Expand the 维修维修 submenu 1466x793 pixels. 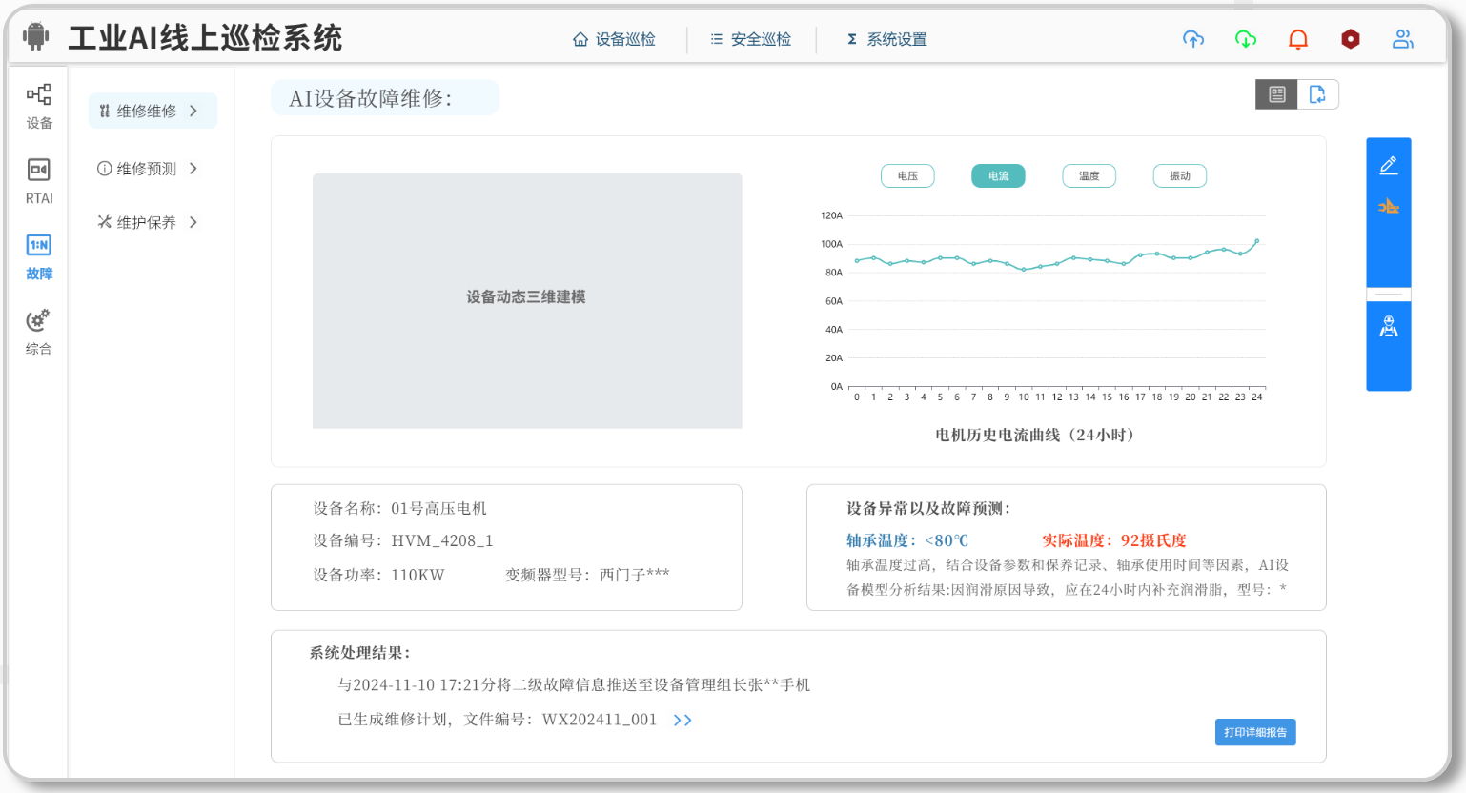tap(153, 112)
